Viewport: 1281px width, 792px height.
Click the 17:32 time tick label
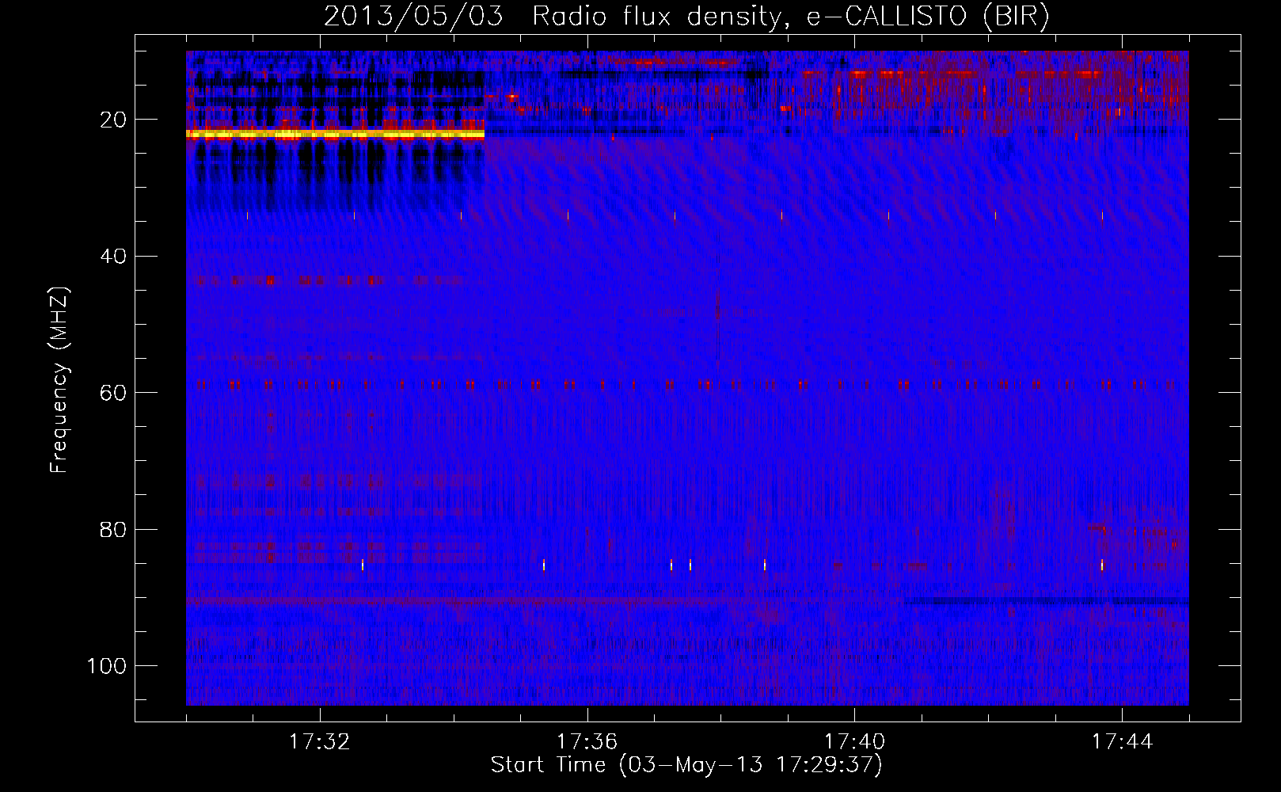[320, 742]
